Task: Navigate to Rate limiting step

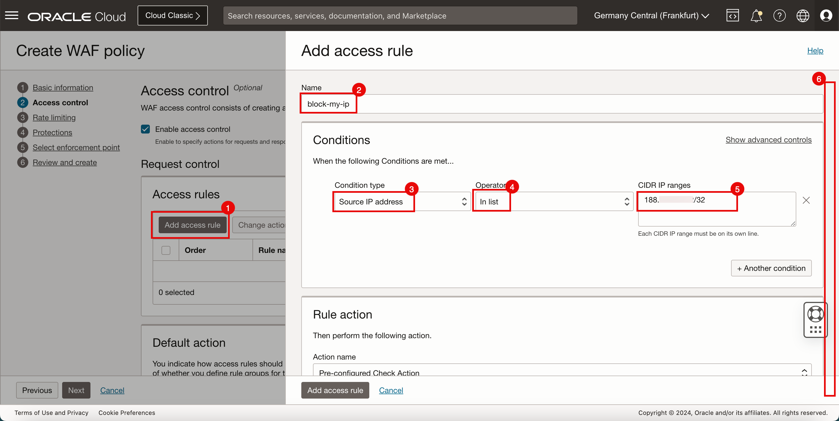Action: (x=54, y=117)
